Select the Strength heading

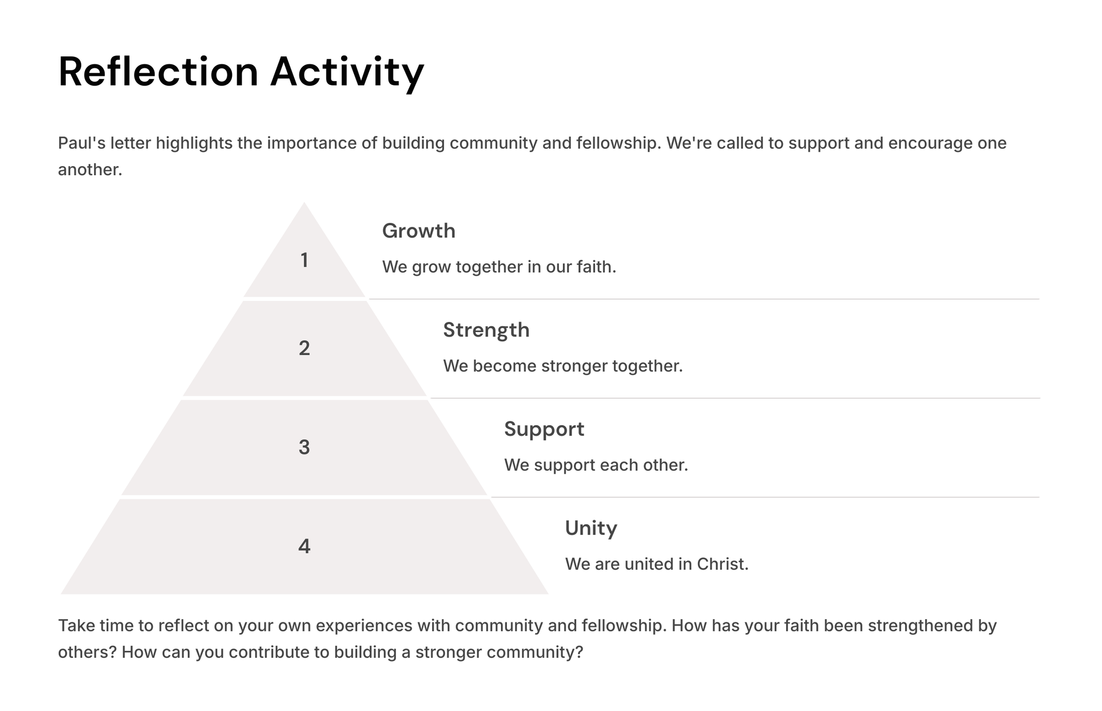click(x=486, y=330)
